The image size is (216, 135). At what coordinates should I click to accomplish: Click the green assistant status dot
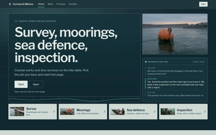146,62
